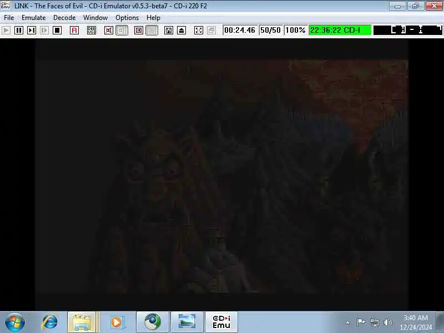444x333 pixels.
Task: Click the green 22:36:22 CD-I disc status
Action: click(340, 30)
